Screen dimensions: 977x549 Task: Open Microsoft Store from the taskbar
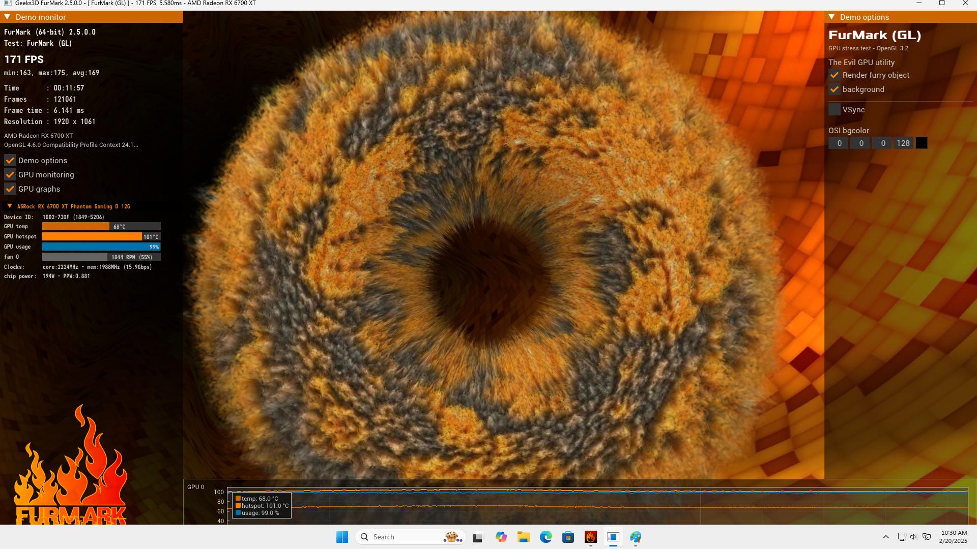click(x=568, y=537)
